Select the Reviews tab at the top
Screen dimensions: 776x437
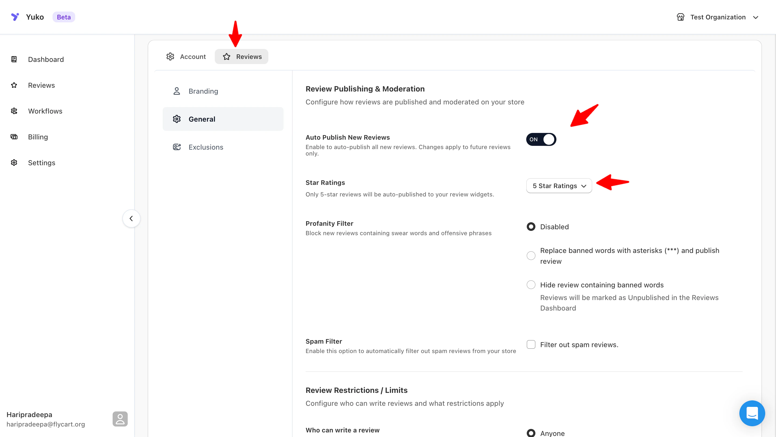(242, 57)
